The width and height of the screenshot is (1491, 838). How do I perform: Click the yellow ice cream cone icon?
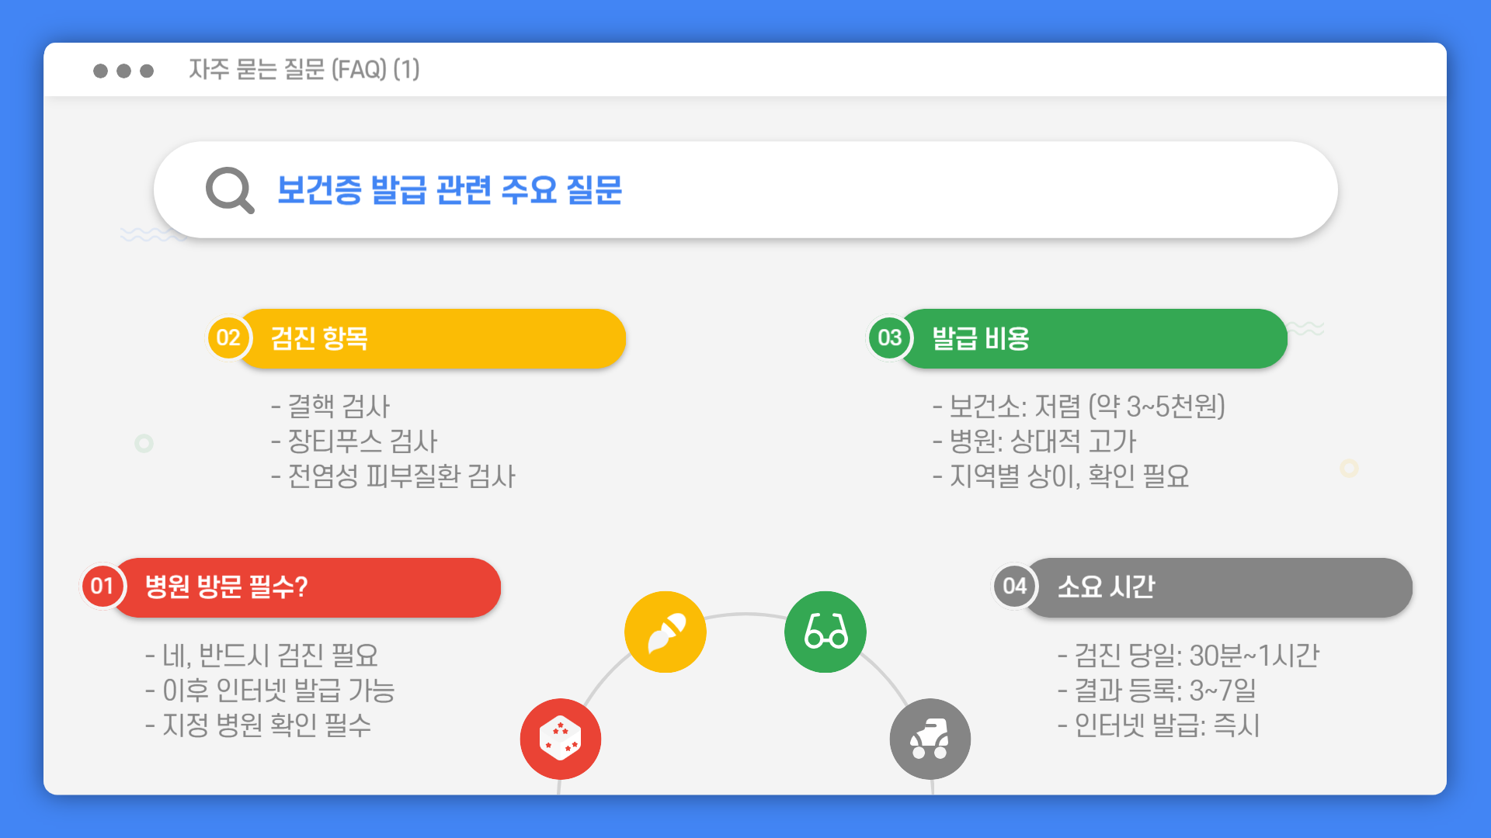(x=666, y=632)
